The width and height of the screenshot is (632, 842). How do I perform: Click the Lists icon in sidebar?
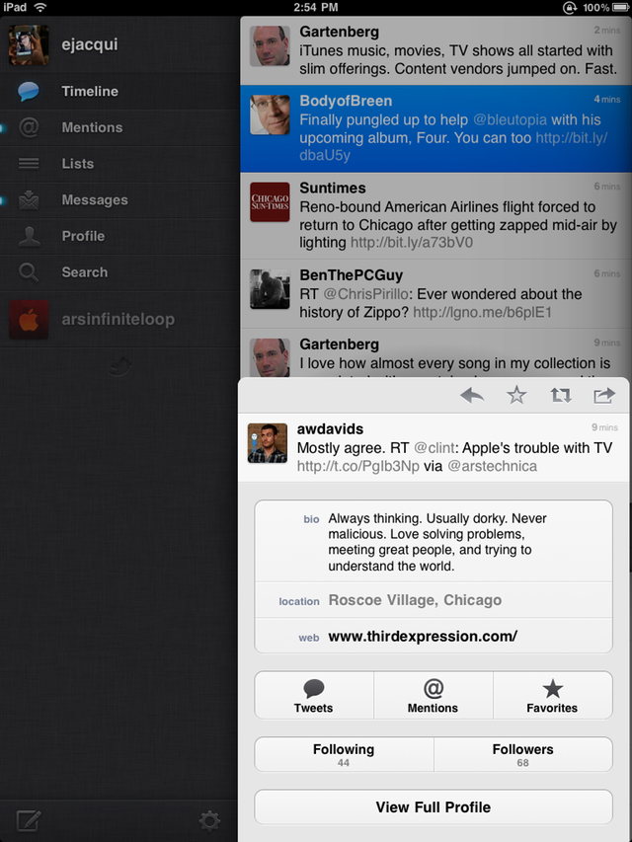point(29,164)
